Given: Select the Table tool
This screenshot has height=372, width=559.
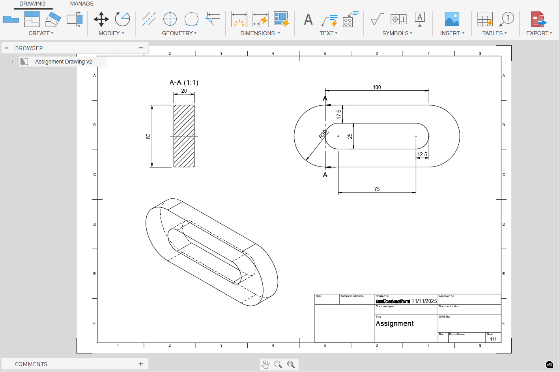Looking at the screenshot, I should [x=485, y=19].
